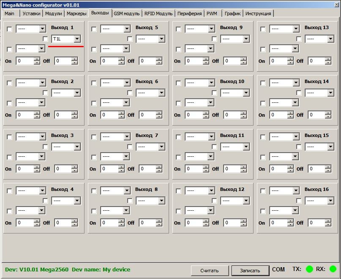This screenshot has height=279, width=341.
Task: Expand the right-side dropdown under Выход 15 label
Action: (330, 147)
